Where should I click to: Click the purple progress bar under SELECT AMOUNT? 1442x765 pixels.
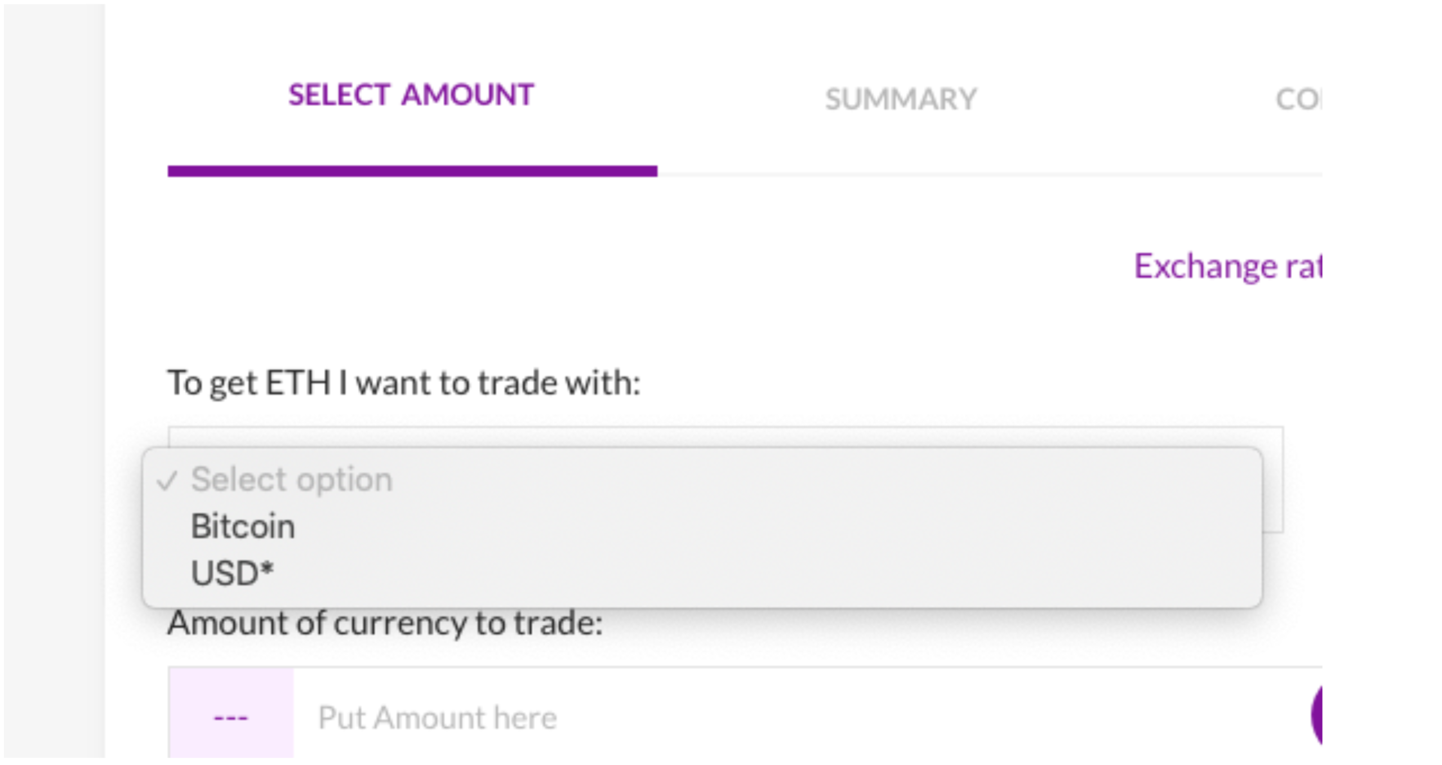(412, 171)
